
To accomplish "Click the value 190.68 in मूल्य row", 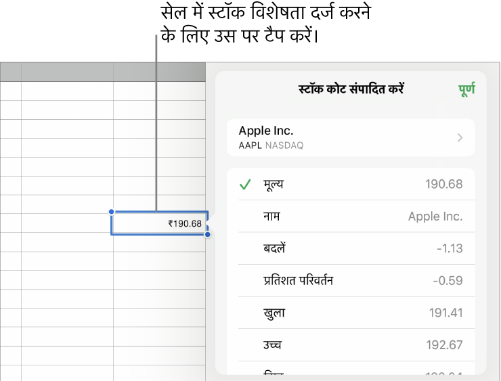I will pyautogui.click(x=444, y=184).
